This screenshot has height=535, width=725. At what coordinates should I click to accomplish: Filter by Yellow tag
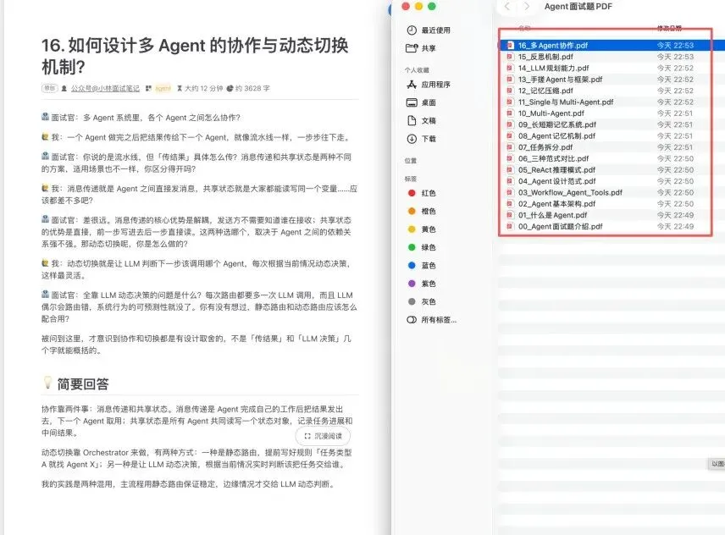click(422, 229)
